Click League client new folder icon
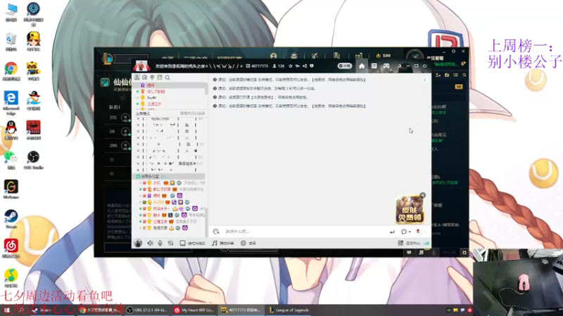563x316 pixels. coord(447,75)
